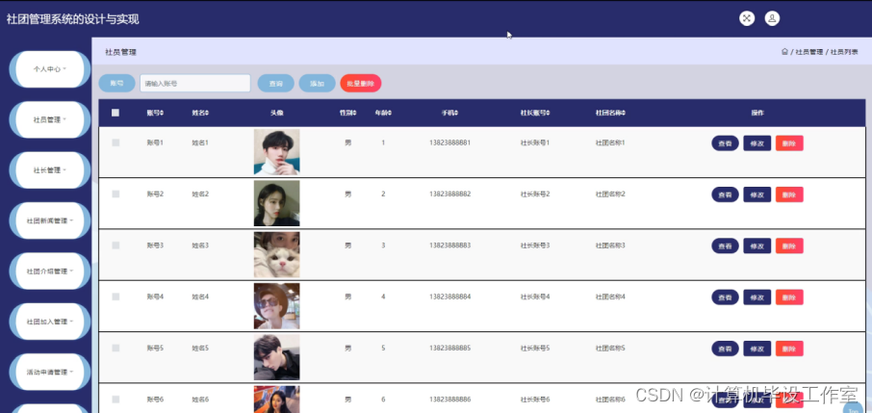Focus the 请输入账号 search field
The width and height of the screenshot is (872, 413).
[195, 83]
